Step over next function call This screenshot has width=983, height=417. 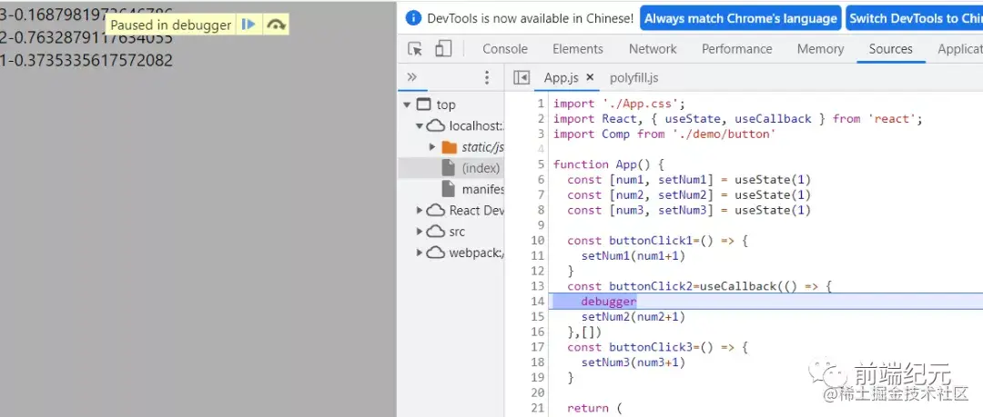pos(277,25)
